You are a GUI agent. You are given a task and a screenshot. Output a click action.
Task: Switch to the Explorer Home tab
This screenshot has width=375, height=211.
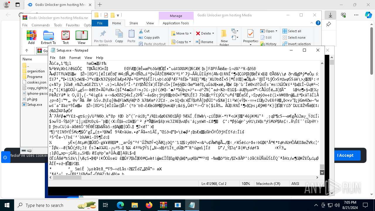coord(116,23)
